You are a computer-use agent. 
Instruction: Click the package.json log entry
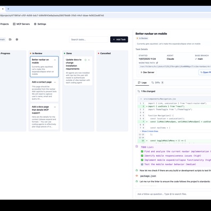(x=148, y=176)
